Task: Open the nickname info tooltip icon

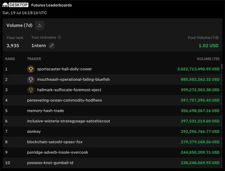Action: (x=59, y=37)
